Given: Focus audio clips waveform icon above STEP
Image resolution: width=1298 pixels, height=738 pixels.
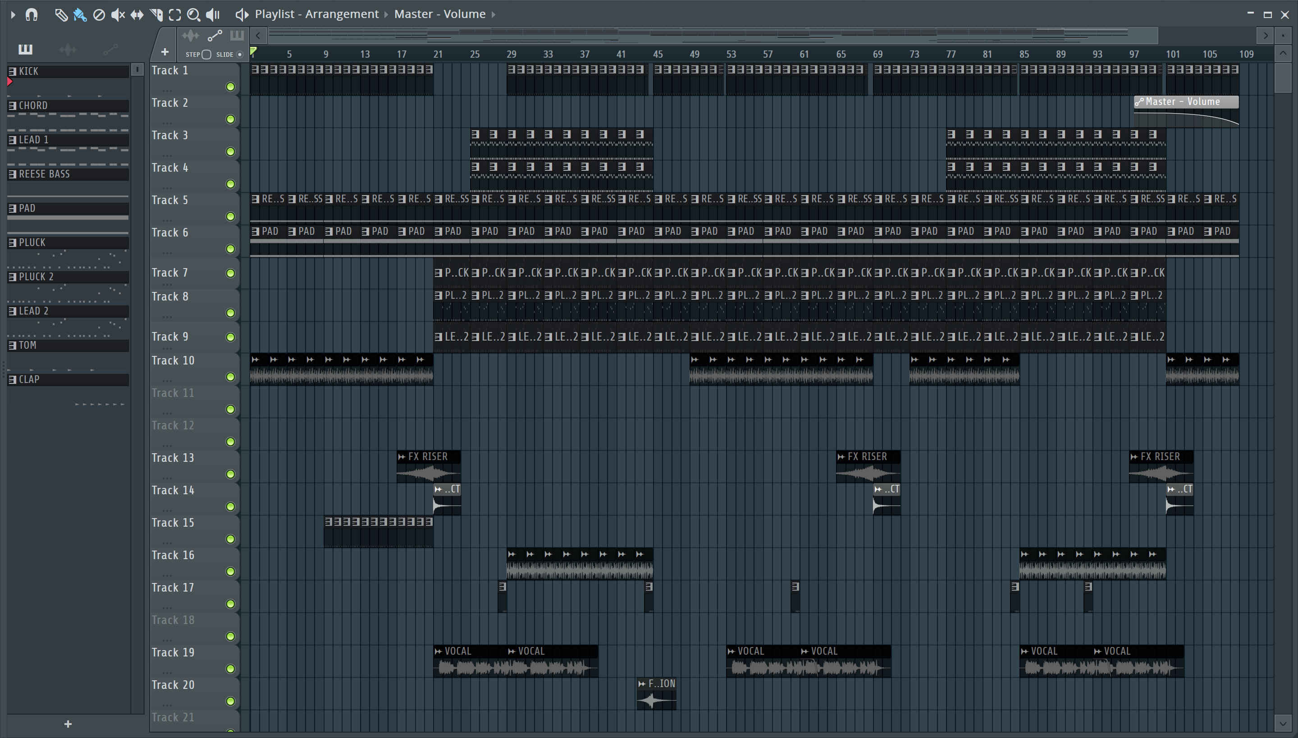Looking at the screenshot, I should pyautogui.click(x=191, y=36).
